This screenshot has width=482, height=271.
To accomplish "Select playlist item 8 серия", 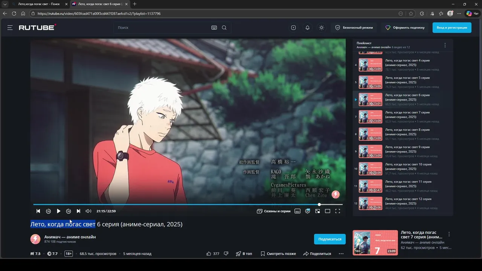I will [402, 134].
